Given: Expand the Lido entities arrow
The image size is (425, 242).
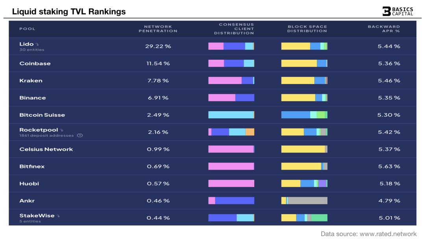Looking at the screenshot, I should [37, 44].
